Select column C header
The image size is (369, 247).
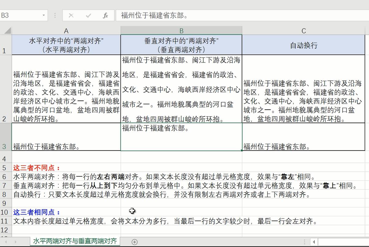pos(303,31)
